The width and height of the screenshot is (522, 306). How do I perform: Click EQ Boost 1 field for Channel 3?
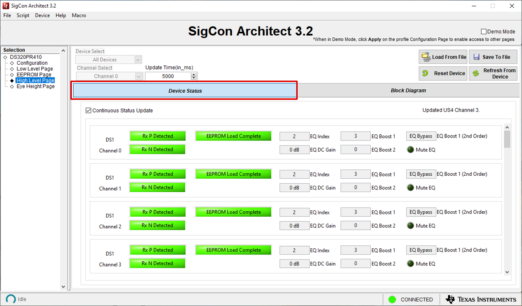click(x=355, y=250)
